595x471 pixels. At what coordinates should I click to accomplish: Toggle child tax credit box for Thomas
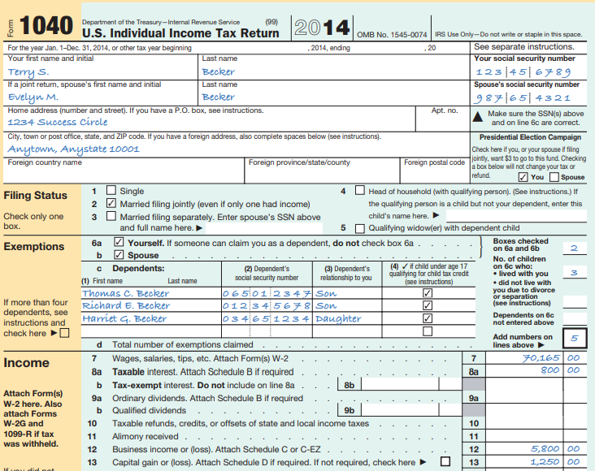[428, 293]
